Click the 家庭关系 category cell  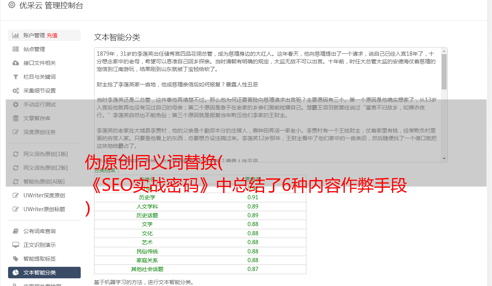(x=147, y=260)
